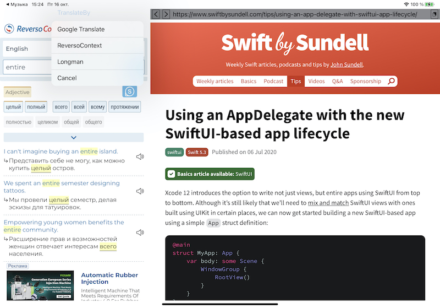Select Longman in the TranslateBy menu

(70, 62)
